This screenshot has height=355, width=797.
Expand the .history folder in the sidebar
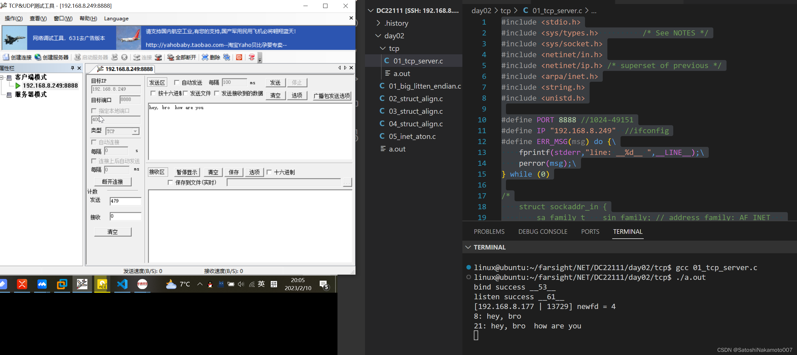(378, 23)
